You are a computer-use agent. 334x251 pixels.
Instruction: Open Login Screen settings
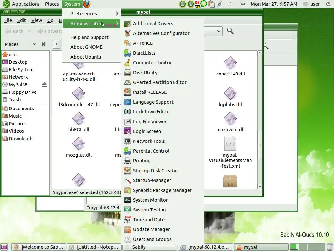pos(162,131)
